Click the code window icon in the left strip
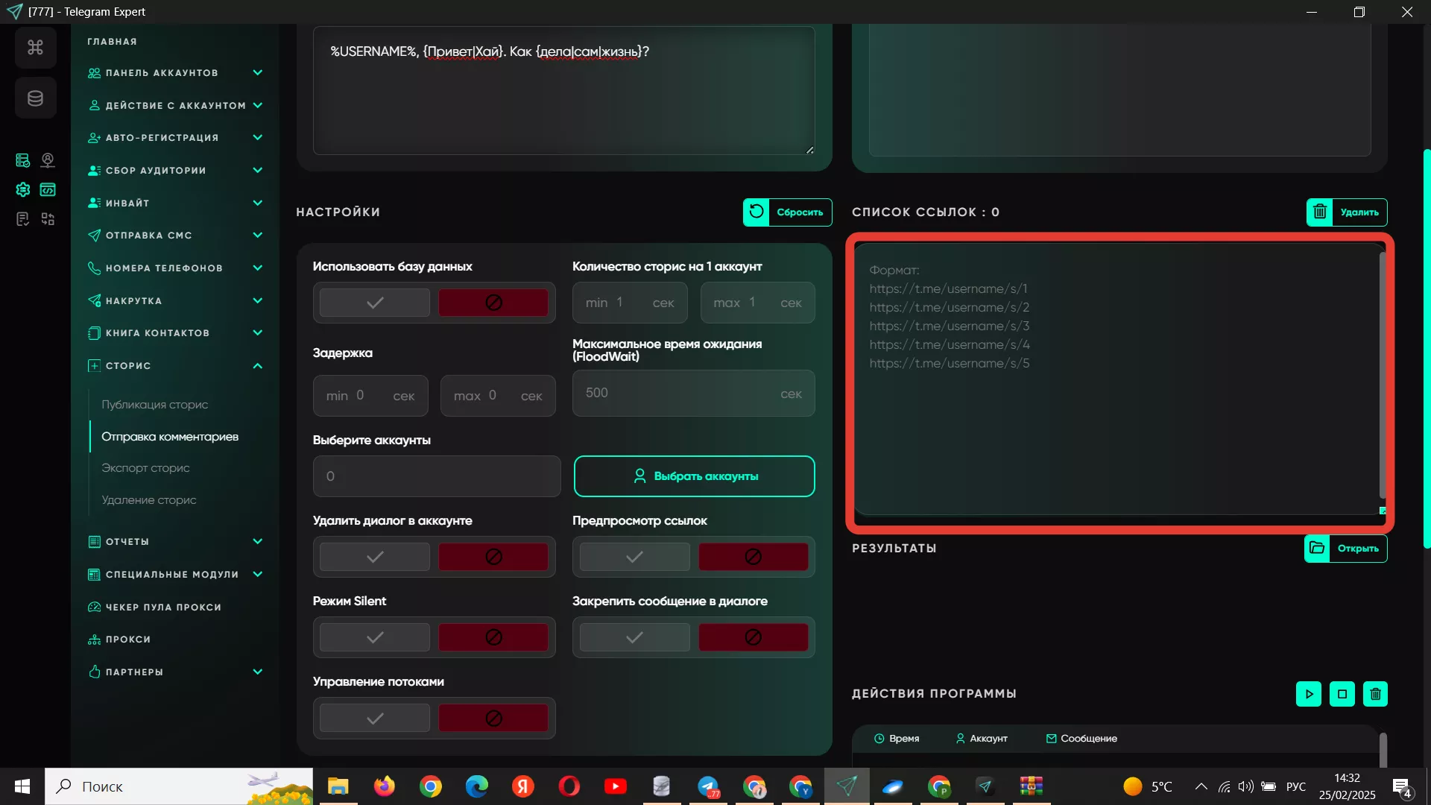The height and width of the screenshot is (805, 1431). [48, 189]
